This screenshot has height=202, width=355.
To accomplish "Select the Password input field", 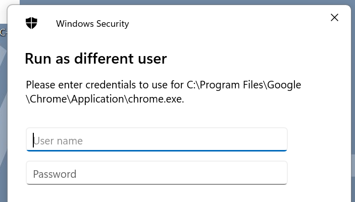I will tap(157, 173).
